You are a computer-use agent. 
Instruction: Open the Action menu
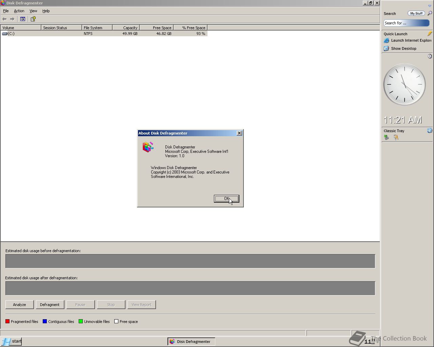(19, 11)
